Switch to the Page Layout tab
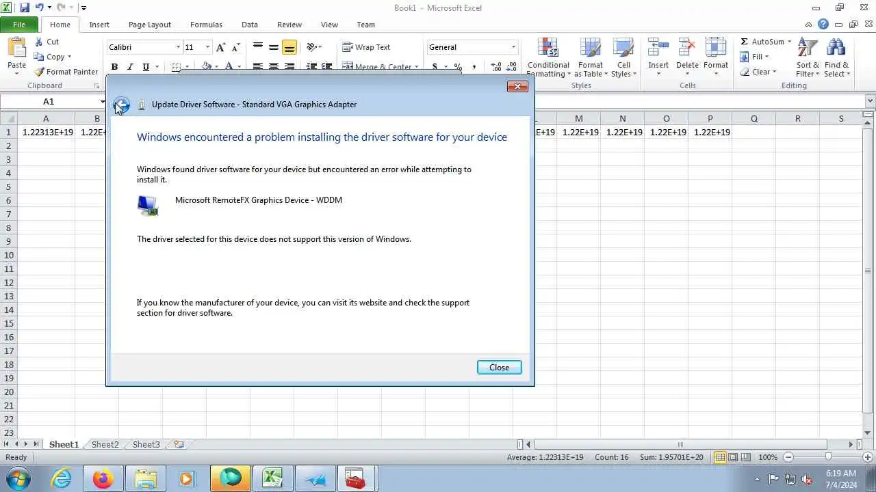 (150, 25)
